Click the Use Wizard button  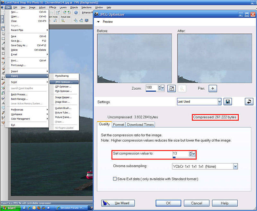[x=118, y=203]
